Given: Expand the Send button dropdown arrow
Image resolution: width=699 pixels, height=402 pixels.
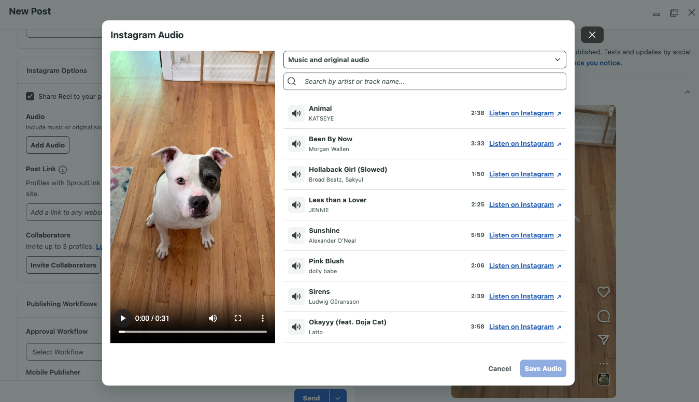Looking at the screenshot, I should (338, 397).
